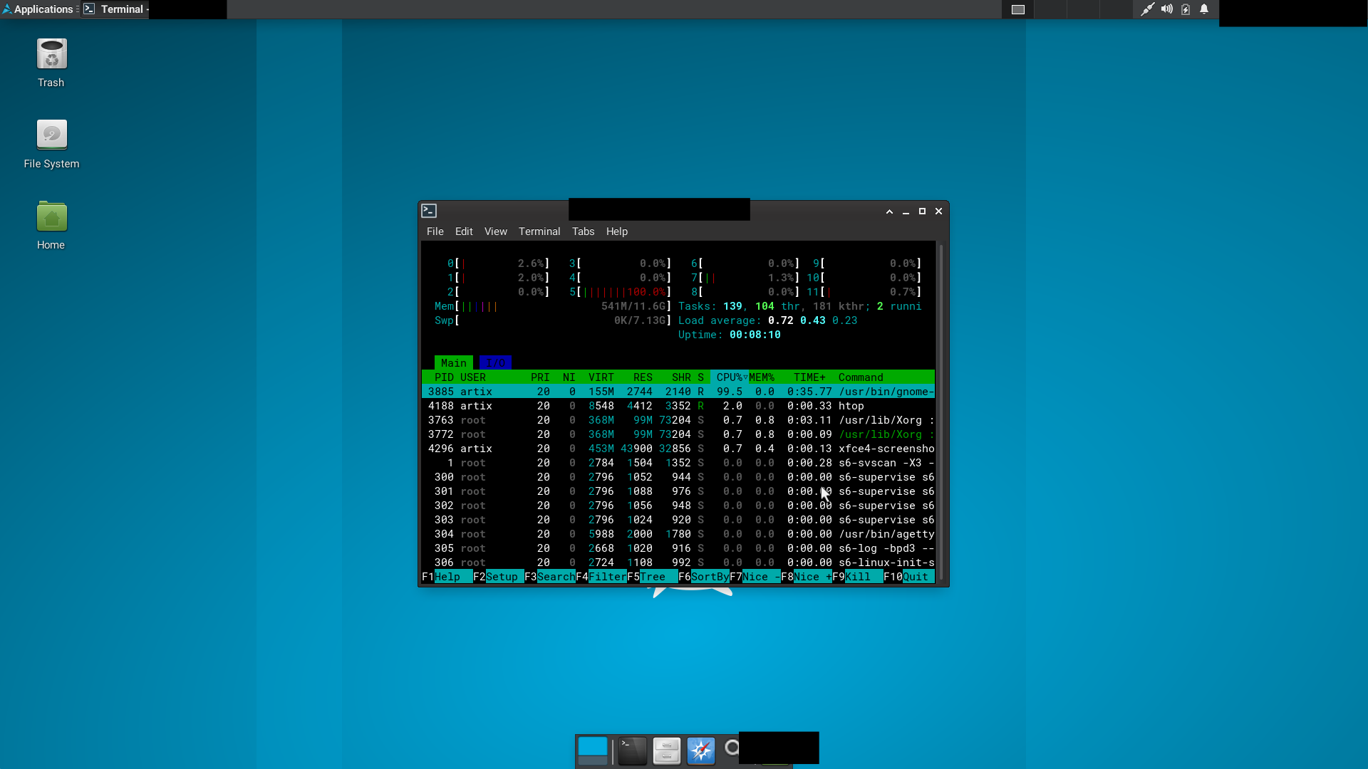Select Xorg thread row 3772
Viewport: 1368px width, 769px height.
click(x=678, y=434)
